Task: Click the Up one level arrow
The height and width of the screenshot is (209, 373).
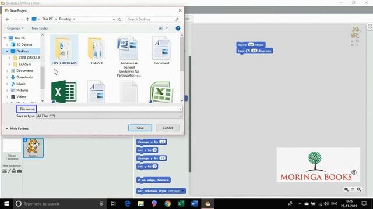Action: 27,19
